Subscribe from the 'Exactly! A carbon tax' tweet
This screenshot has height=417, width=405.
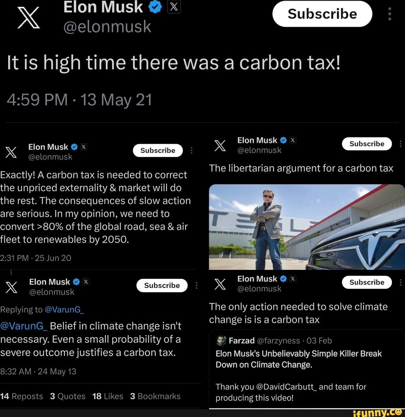click(x=158, y=151)
